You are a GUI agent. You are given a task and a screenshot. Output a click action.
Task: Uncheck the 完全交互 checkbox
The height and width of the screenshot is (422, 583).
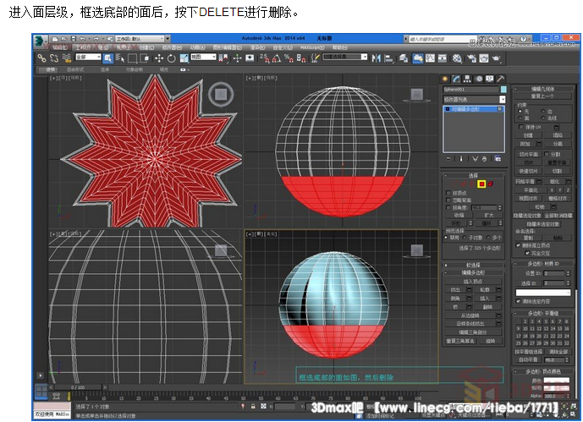[527, 253]
